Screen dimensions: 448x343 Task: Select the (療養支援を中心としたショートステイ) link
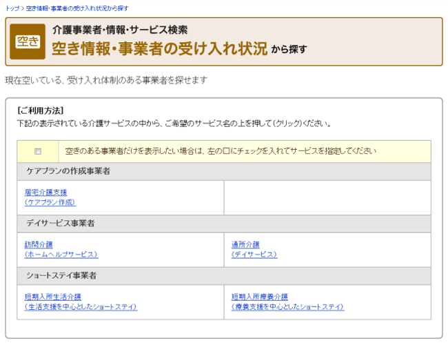287,306
